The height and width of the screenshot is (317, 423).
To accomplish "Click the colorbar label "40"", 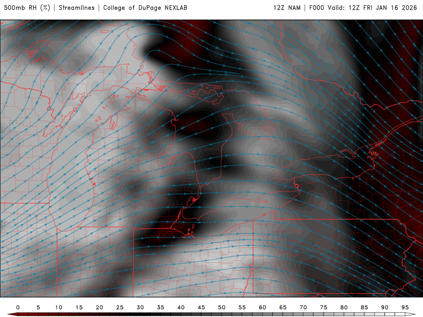I will point(181,307).
